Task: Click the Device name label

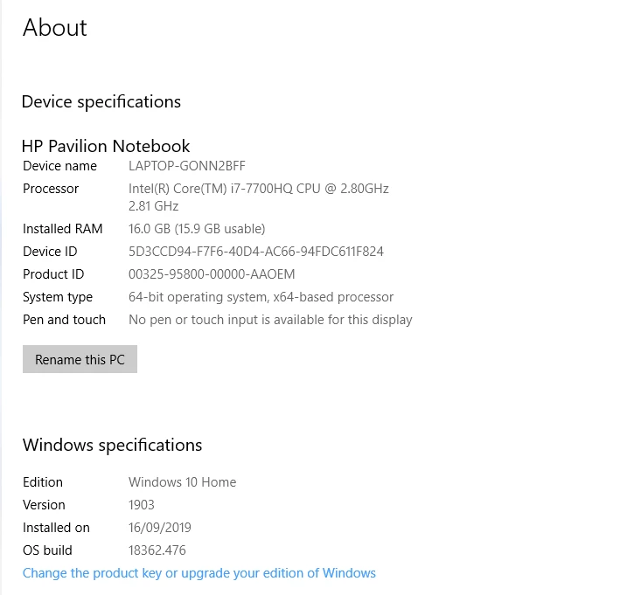Action: pos(59,166)
